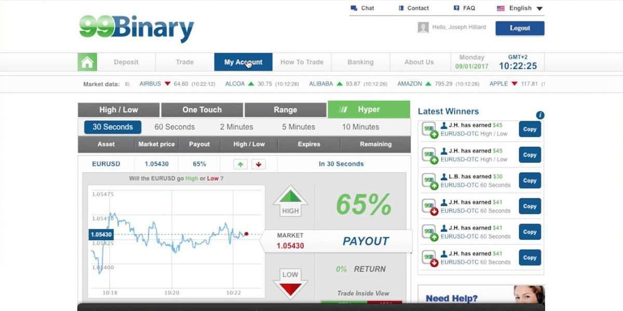Click the EURUSD price chart

pyautogui.click(x=177, y=241)
